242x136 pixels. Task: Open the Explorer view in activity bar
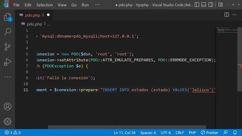[8, 17]
